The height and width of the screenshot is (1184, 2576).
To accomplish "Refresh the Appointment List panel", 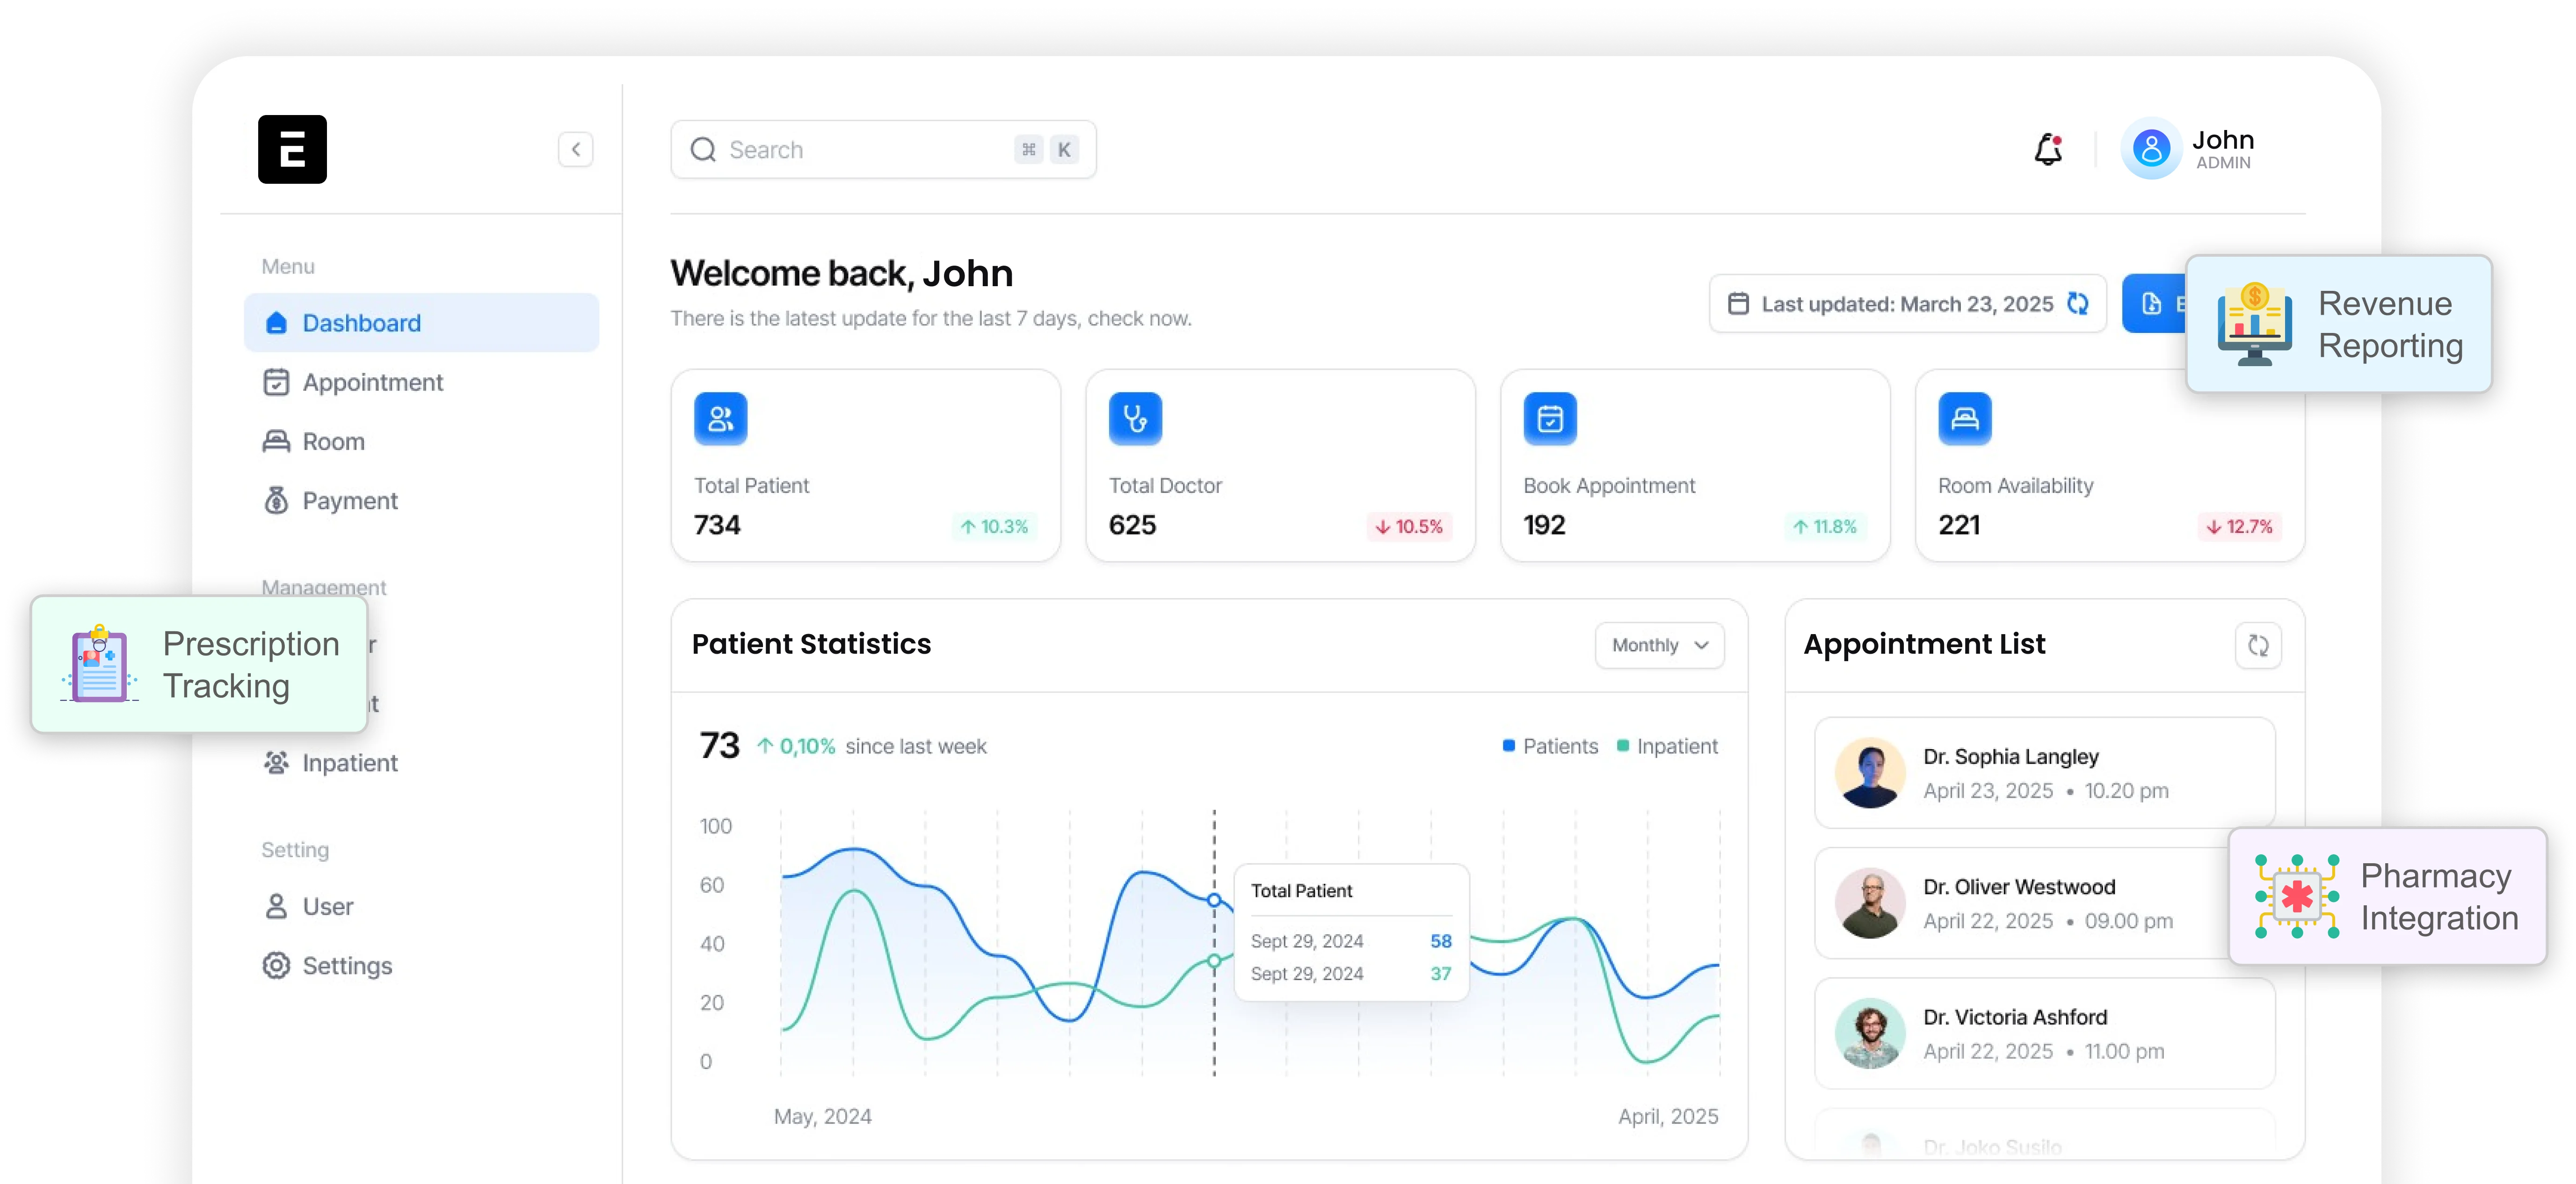I will point(2257,645).
